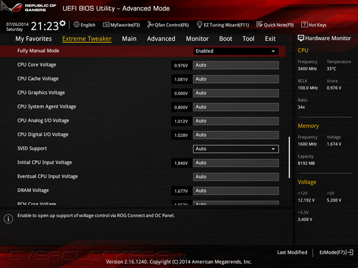Click the 0.800V system agent reading
The height and width of the screenshot is (268, 358).
pos(181,107)
